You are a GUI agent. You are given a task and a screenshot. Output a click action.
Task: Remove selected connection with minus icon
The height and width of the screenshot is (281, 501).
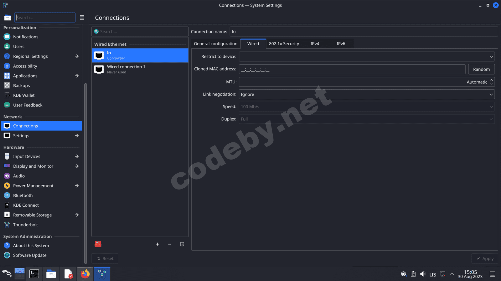170,244
